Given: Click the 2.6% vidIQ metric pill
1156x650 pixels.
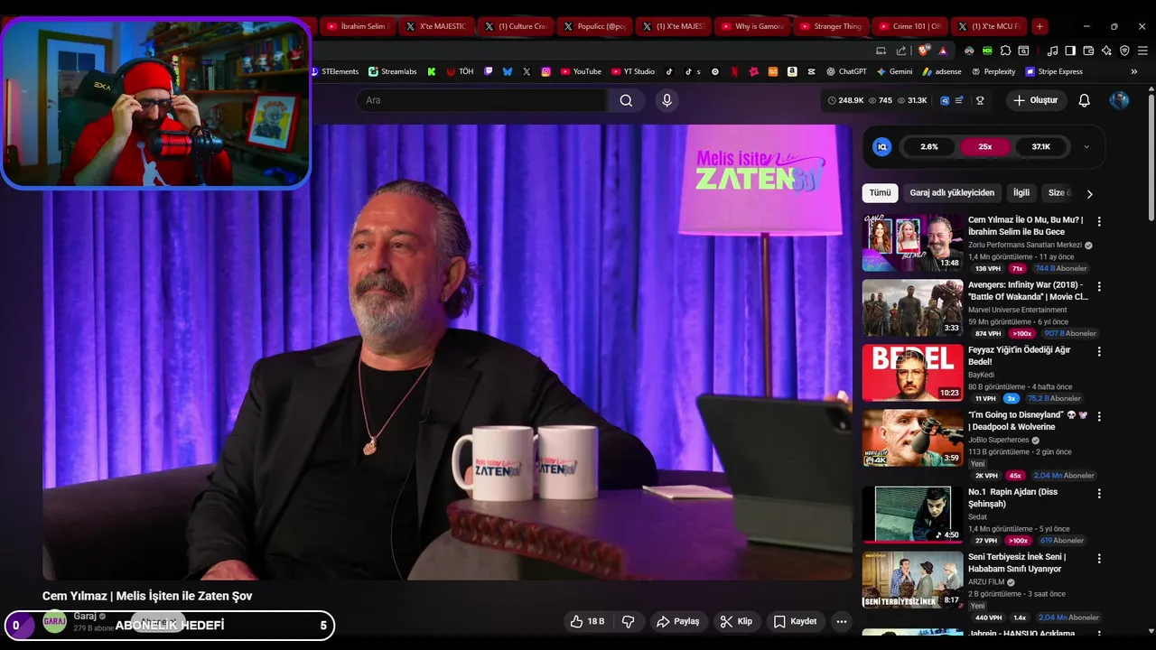Looking at the screenshot, I should pos(929,146).
